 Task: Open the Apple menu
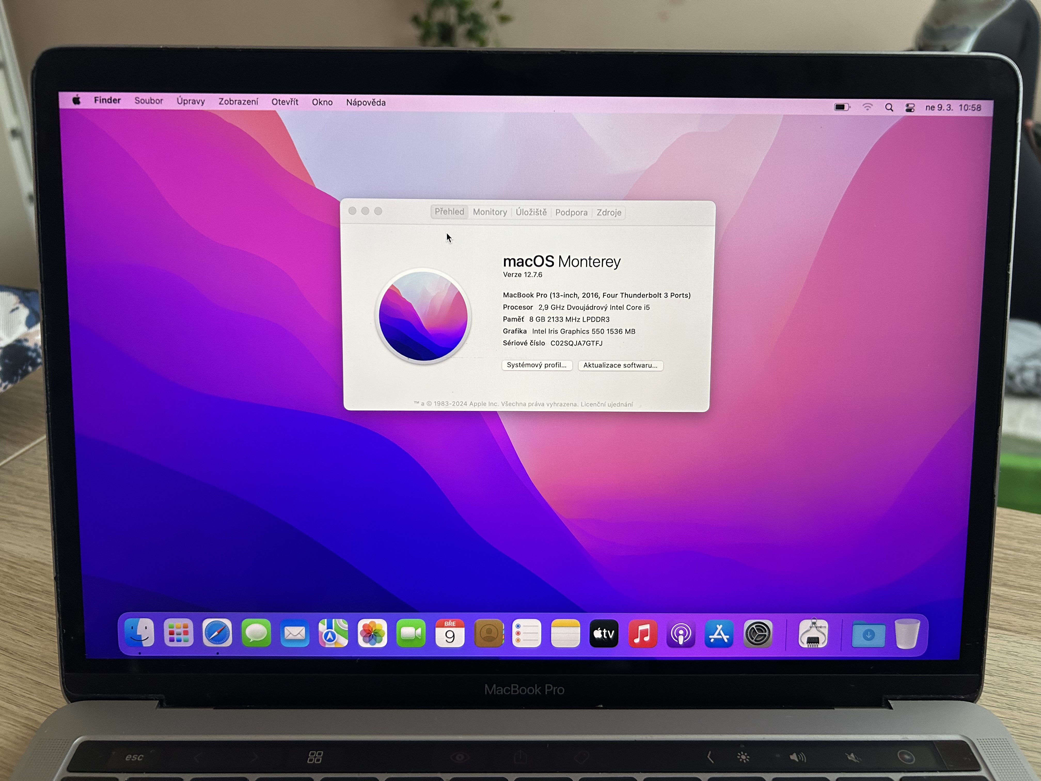(x=77, y=100)
